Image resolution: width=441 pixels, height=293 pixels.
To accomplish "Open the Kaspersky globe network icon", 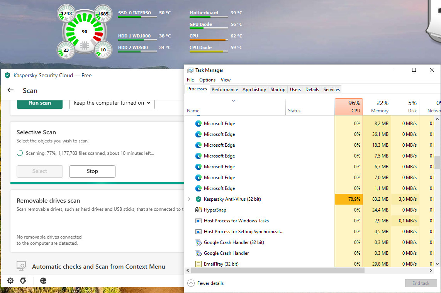I will (43, 281).
